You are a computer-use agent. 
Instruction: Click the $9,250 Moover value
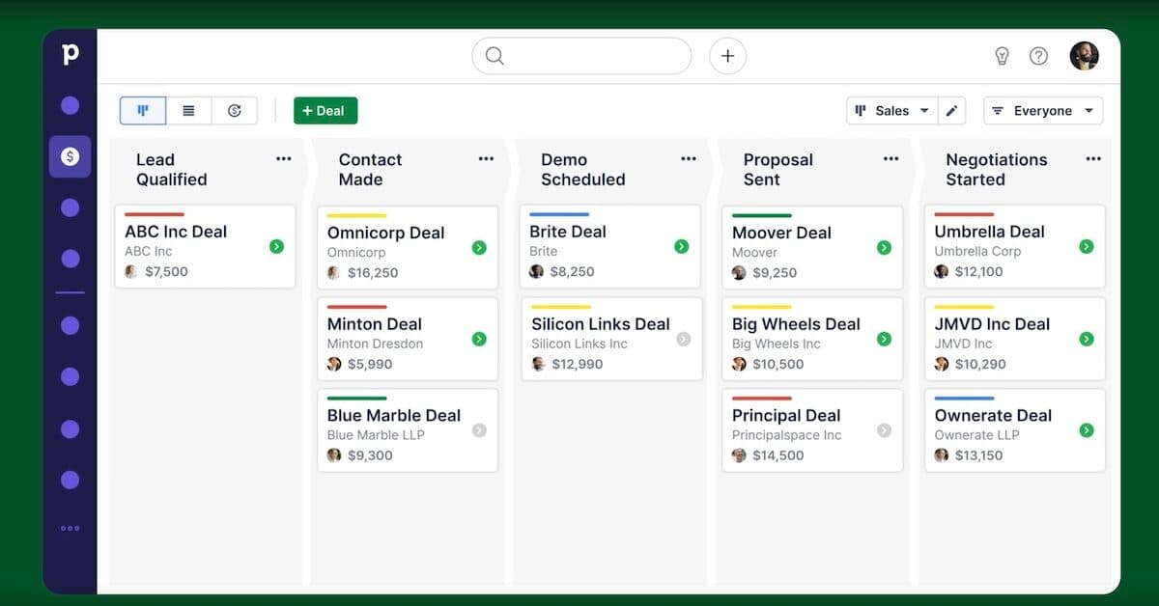(x=775, y=273)
